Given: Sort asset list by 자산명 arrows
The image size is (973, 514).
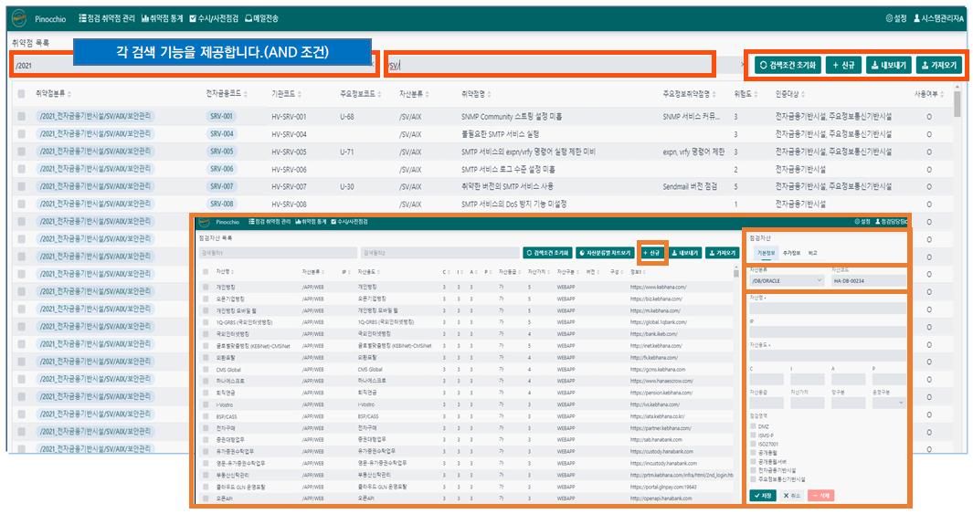Looking at the screenshot, I should point(233,271).
